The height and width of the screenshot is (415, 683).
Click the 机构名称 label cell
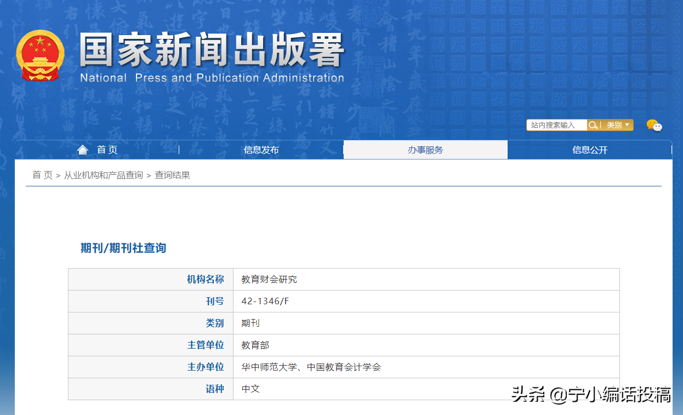tap(151, 280)
